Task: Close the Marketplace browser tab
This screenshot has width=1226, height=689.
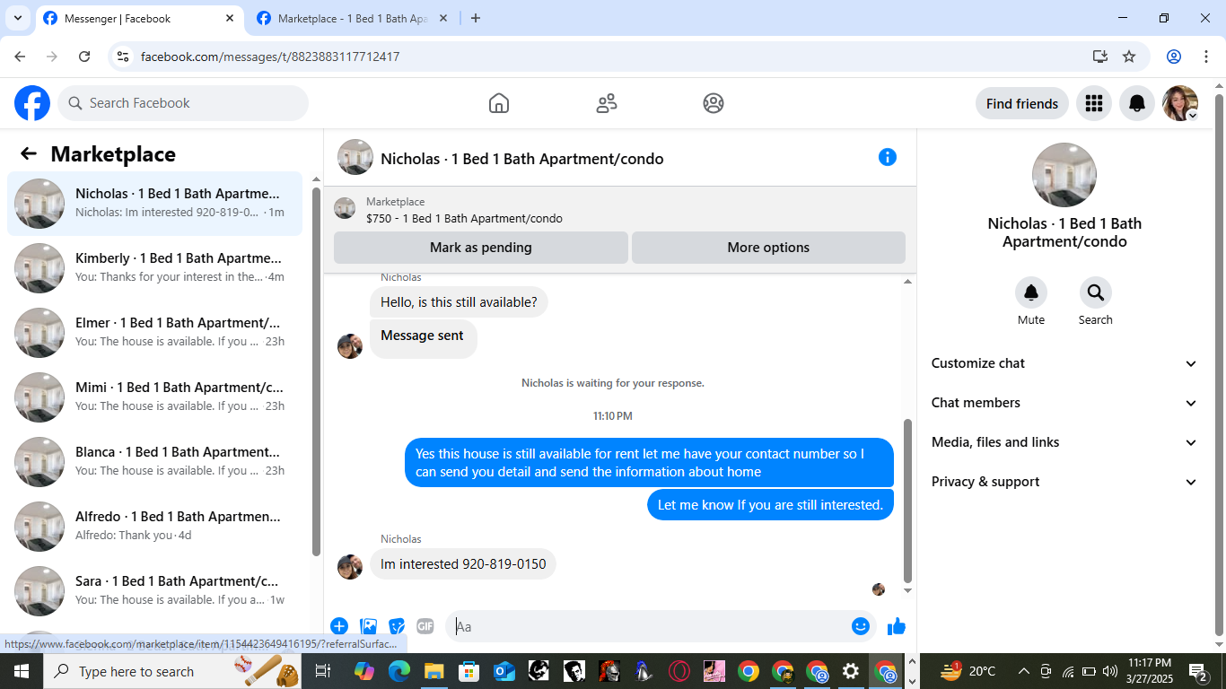Action: (x=443, y=18)
